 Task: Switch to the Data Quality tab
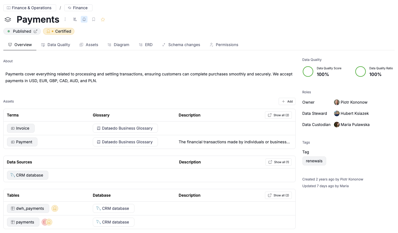coord(56,45)
